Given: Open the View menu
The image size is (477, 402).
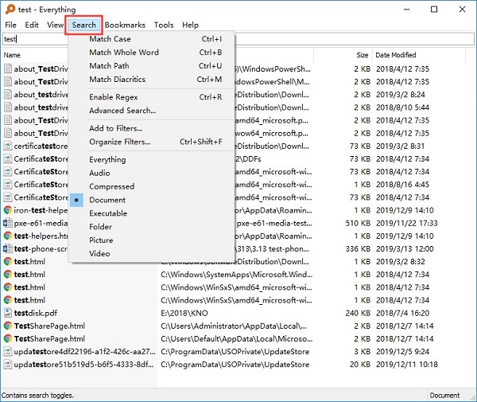Looking at the screenshot, I should (x=55, y=25).
